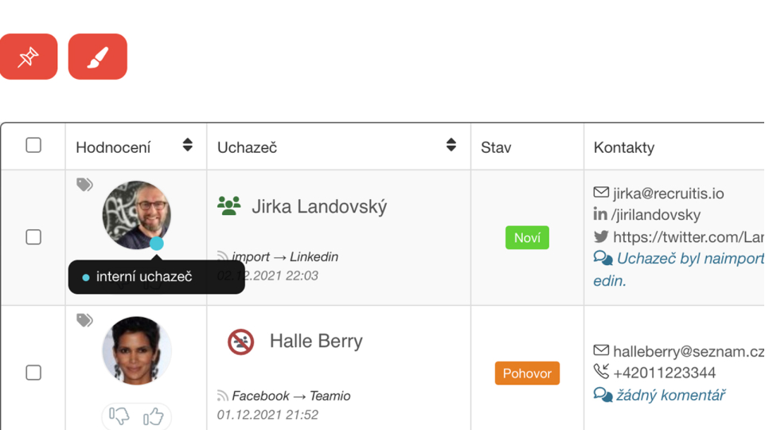Click thumbs down under Halle Berry
The height and width of the screenshot is (430, 765).
pos(119,416)
